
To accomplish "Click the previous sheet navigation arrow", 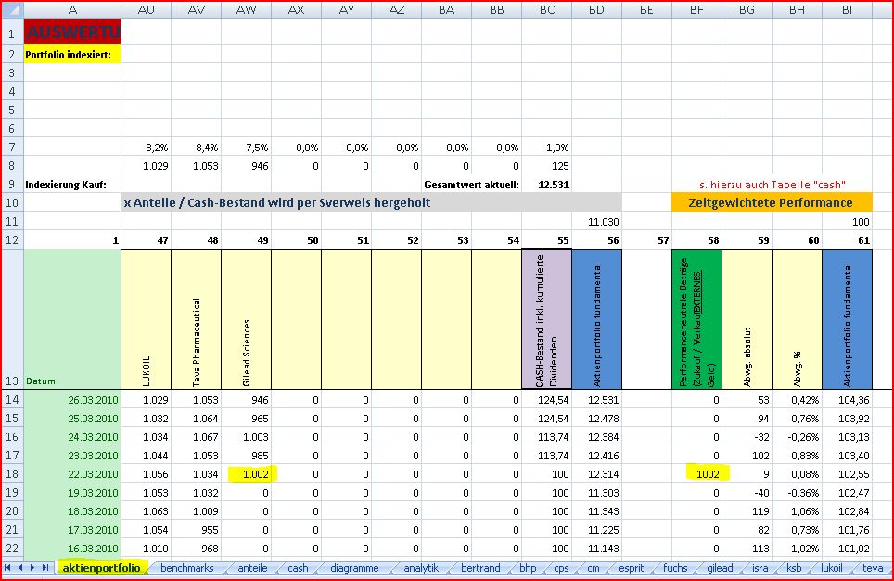I will click(21, 567).
